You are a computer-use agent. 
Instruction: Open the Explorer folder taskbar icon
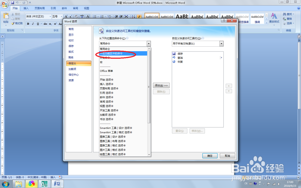tap(19, 184)
